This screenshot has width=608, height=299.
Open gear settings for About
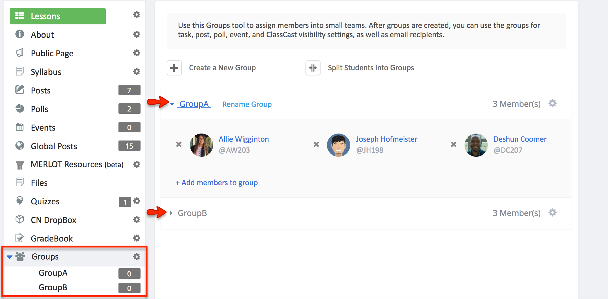point(137,34)
